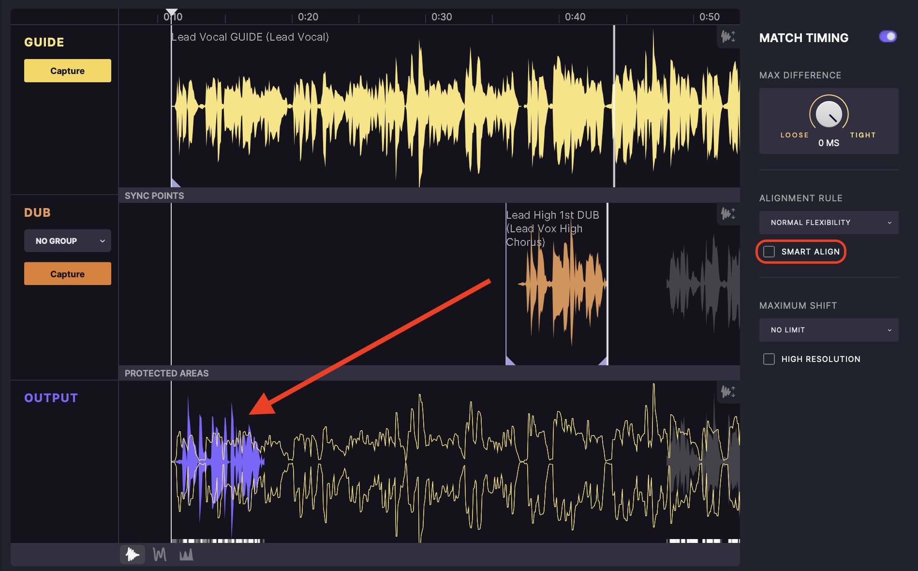Expand the No Group dub dropdown
Screen dimensions: 918x571
pyautogui.click(x=68, y=241)
